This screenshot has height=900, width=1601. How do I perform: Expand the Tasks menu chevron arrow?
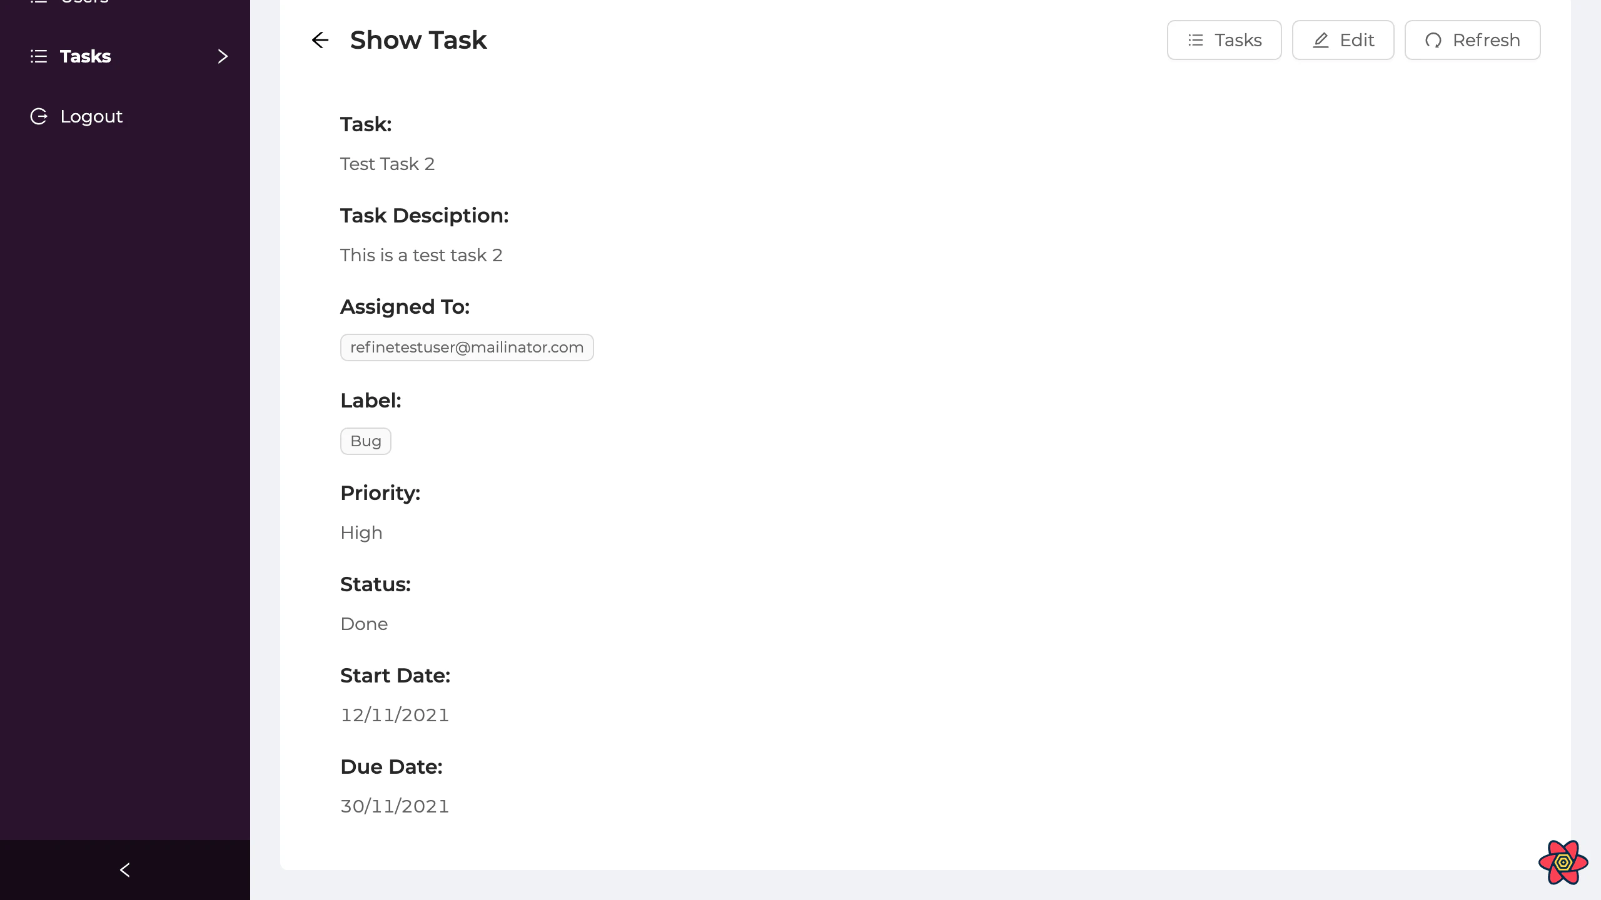click(x=223, y=56)
